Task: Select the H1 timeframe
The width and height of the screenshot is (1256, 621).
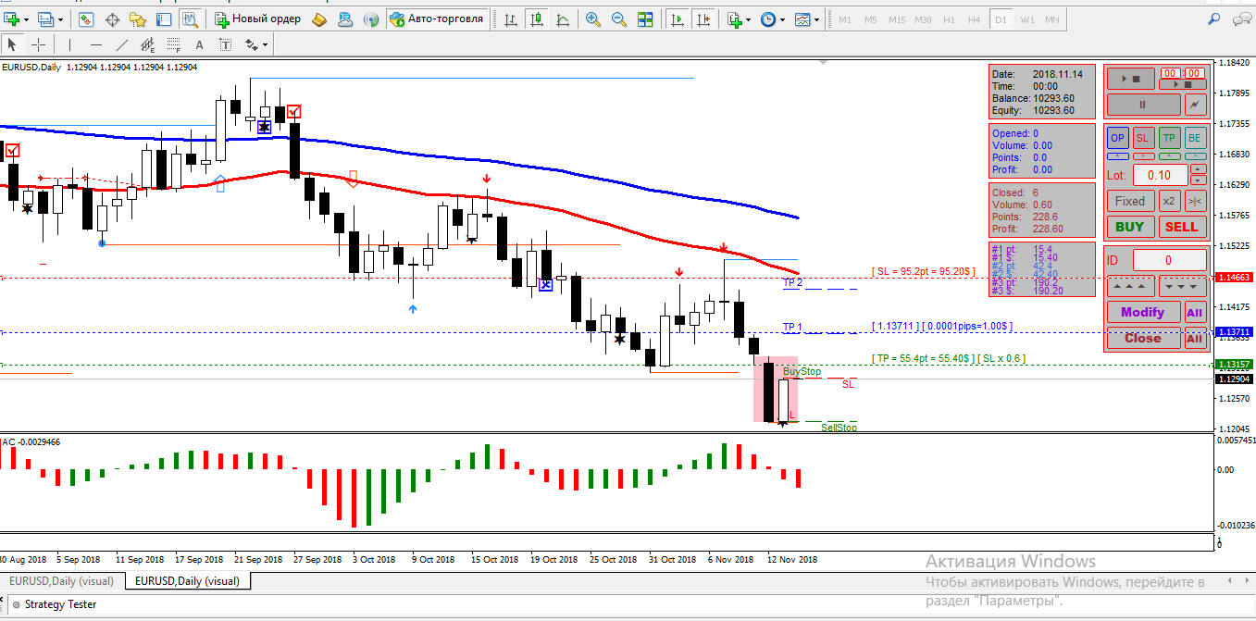Action: pyautogui.click(x=949, y=19)
